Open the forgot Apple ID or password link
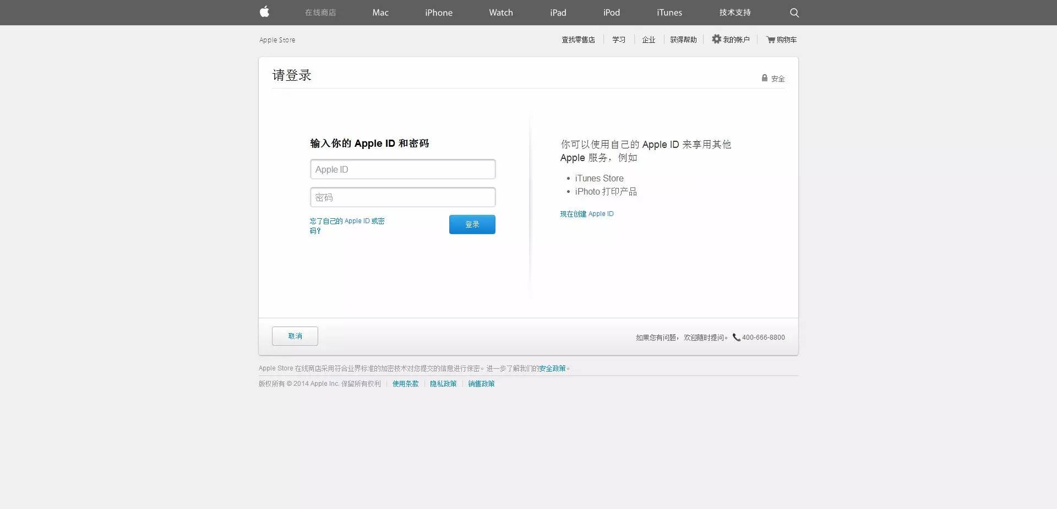Viewport: 1057px width, 509px height. tap(347, 222)
